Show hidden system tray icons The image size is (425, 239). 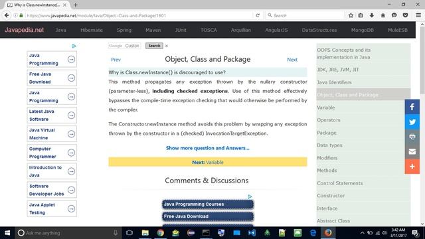(362, 233)
